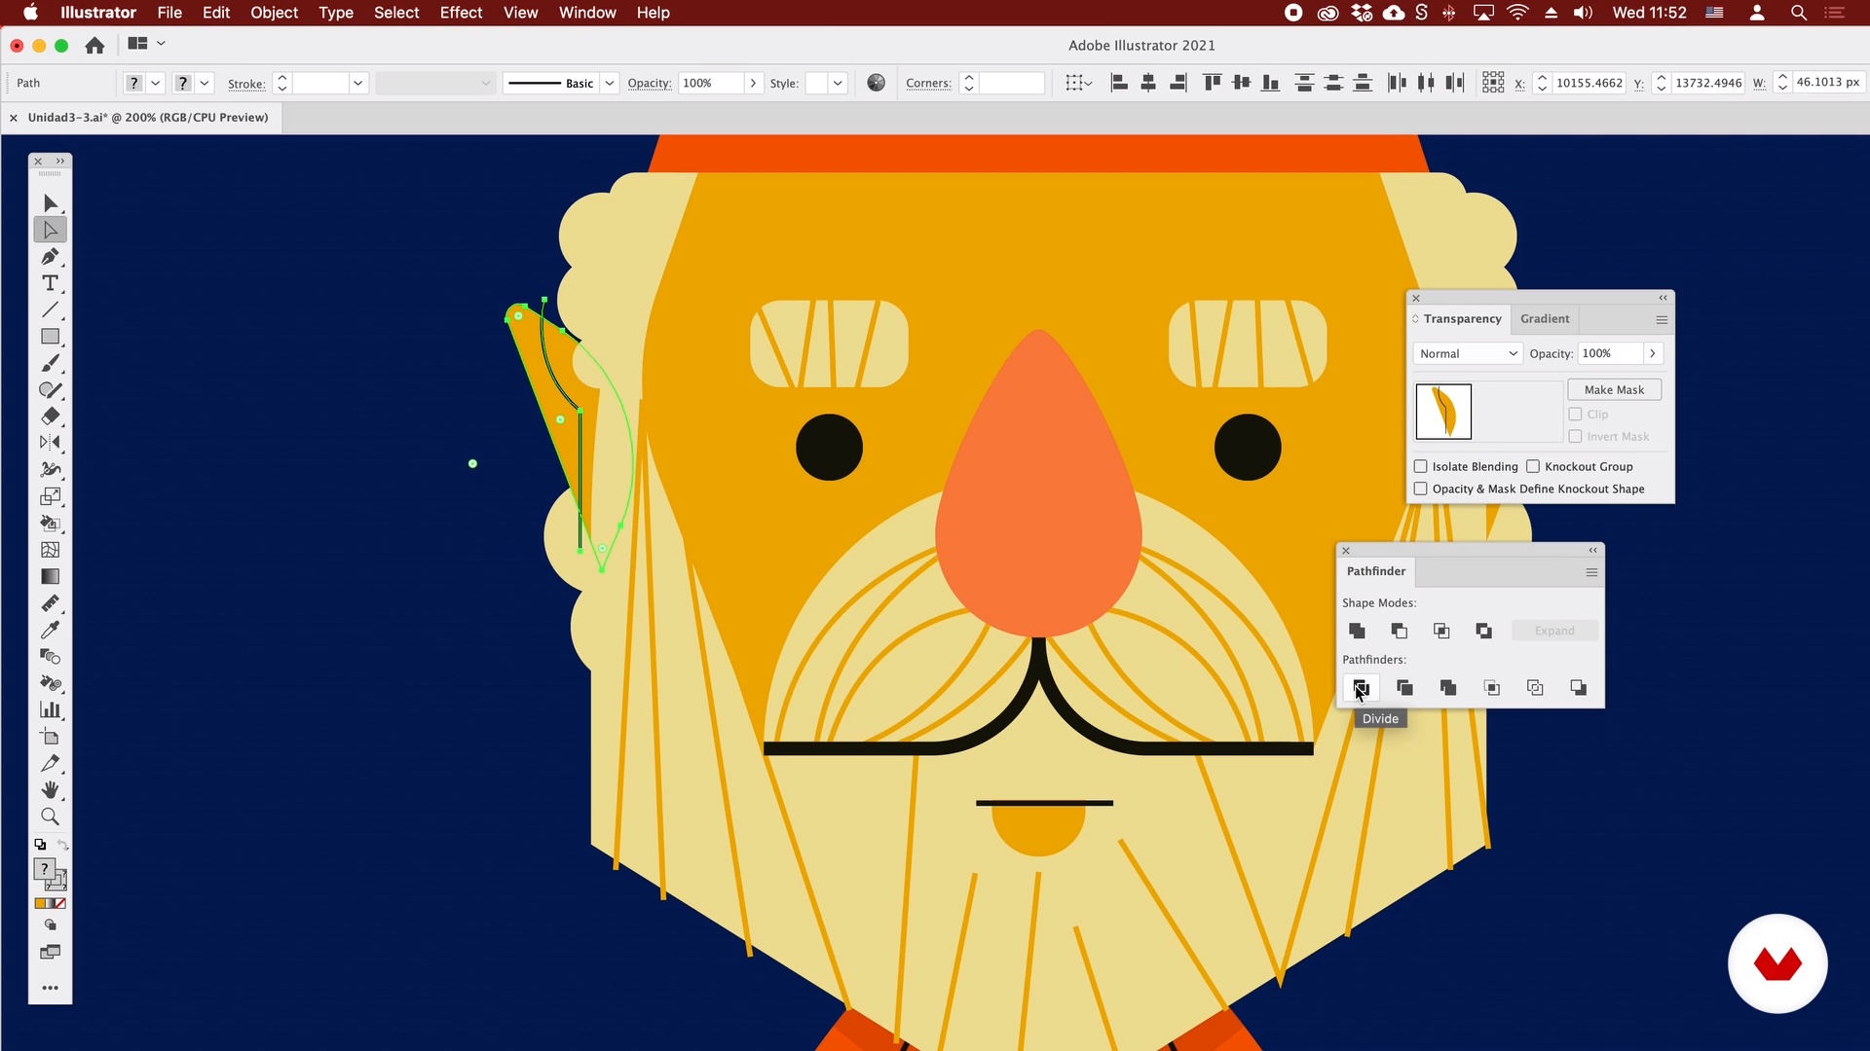
Task: Click the Horizontal Align Left icon
Action: click(x=1119, y=83)
